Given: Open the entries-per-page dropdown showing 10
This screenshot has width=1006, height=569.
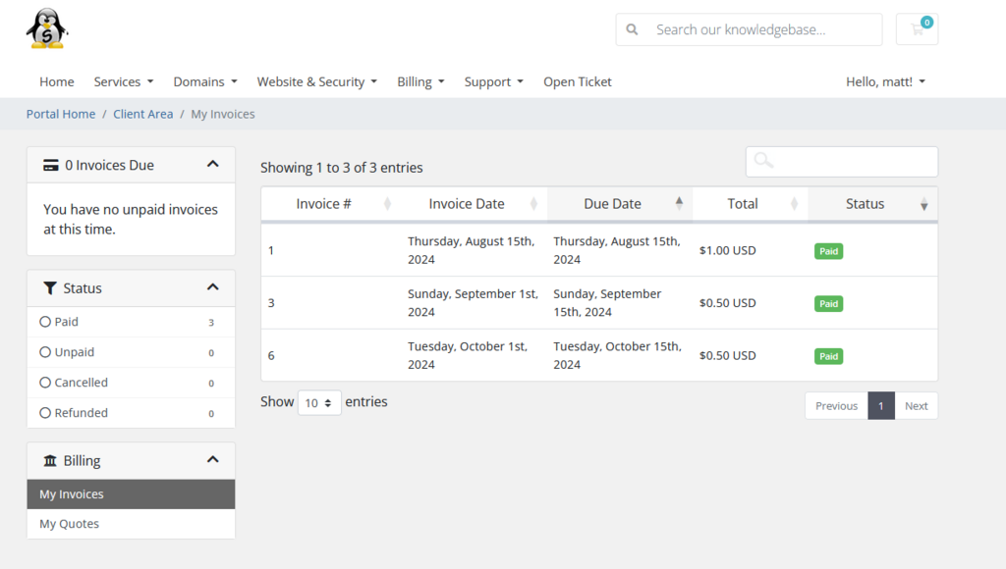Looking at the screenshot, I should 319,402.
